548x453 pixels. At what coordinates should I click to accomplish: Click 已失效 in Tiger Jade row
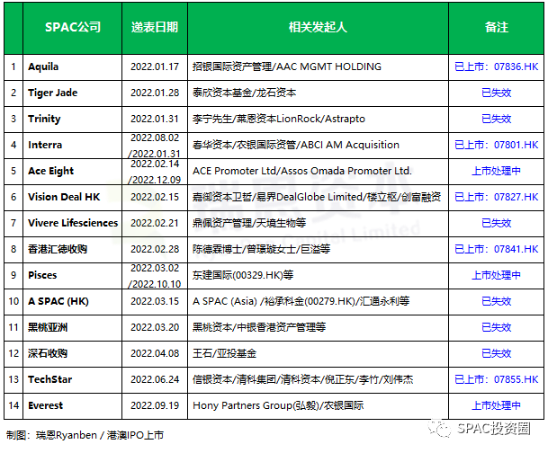pyautogui.click(x=497, y=93)
